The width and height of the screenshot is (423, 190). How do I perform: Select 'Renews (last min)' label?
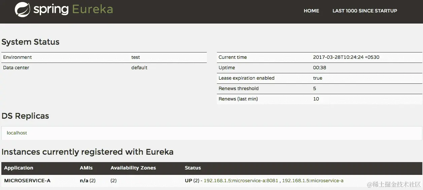(x=238, y=99)
